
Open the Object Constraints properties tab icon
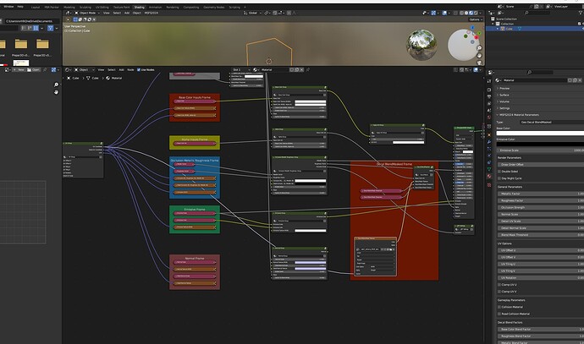coord(489,162)
